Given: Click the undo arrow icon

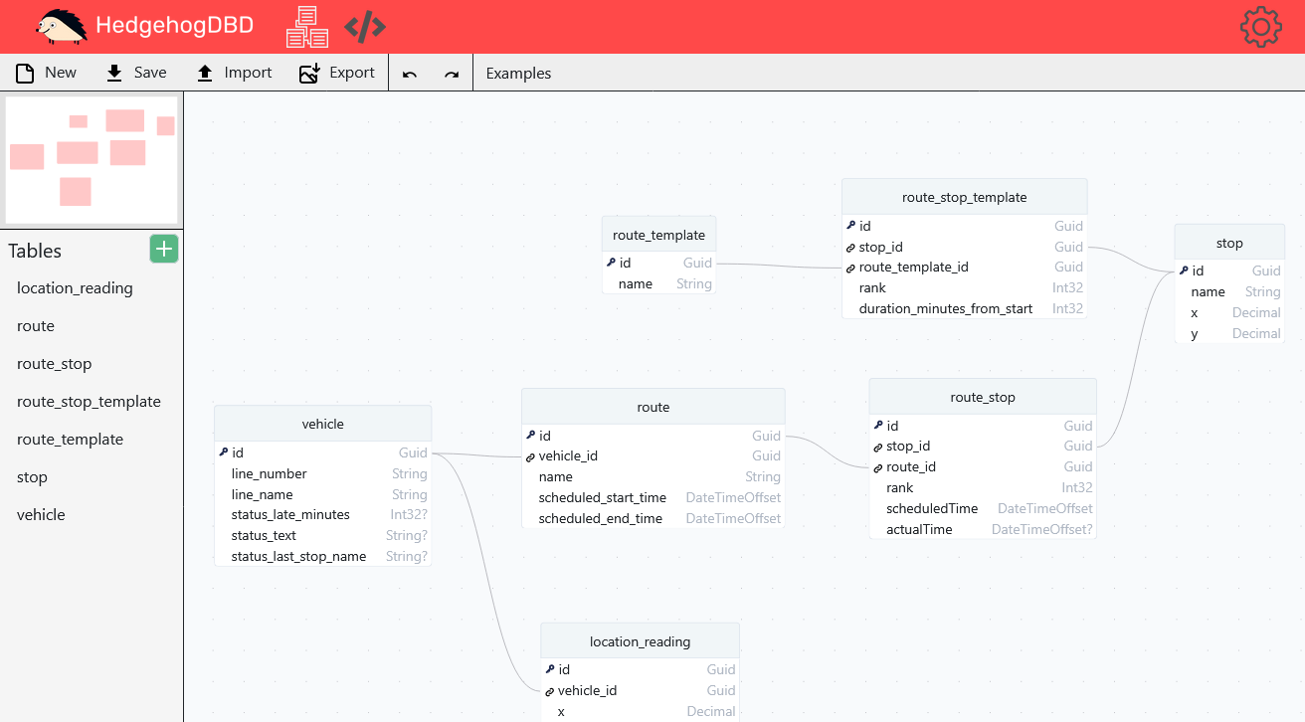Looking at the screenshot, I should pyautogui.click(x=410, y=74).
